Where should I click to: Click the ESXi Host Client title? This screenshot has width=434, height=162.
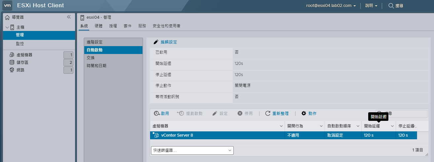[41, 6]
